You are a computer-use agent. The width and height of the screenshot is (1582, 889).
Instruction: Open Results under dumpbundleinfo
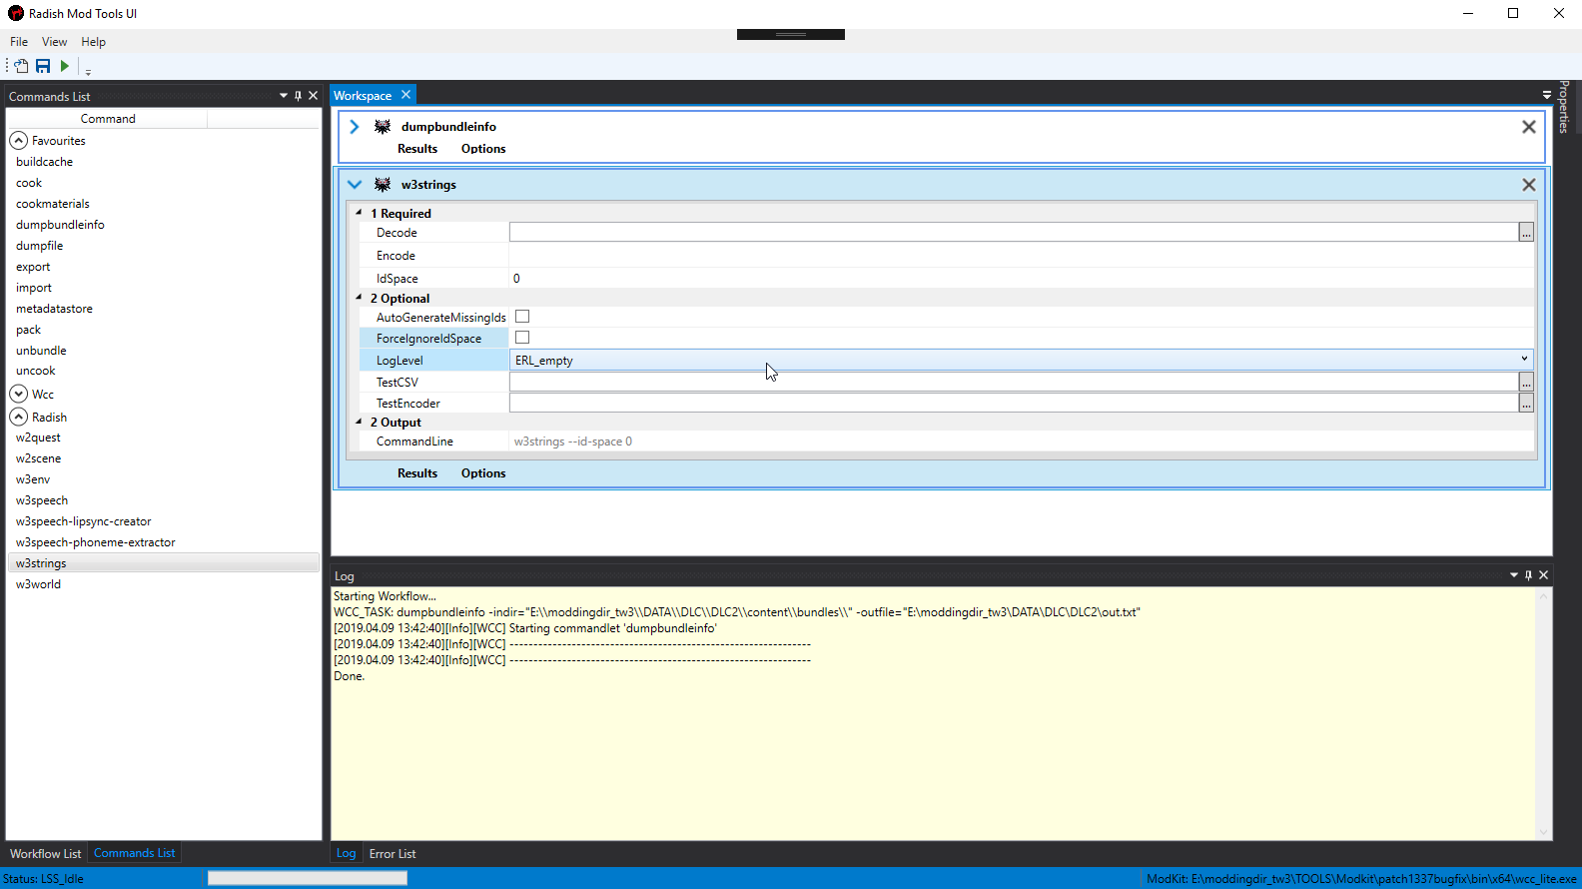(x=417, y=149)
